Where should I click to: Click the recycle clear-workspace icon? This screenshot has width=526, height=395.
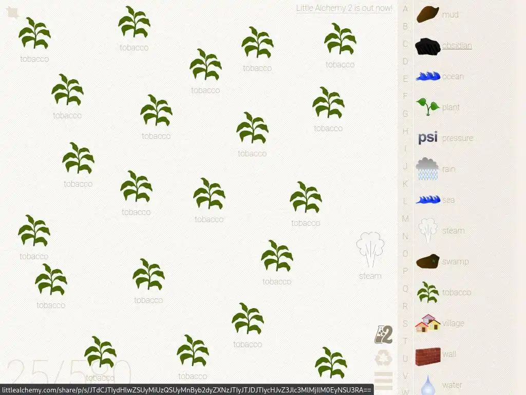click(x=383, y=358)
